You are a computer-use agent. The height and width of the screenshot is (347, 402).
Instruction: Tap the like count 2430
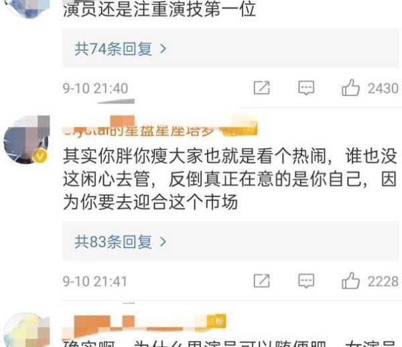point(383,88)
